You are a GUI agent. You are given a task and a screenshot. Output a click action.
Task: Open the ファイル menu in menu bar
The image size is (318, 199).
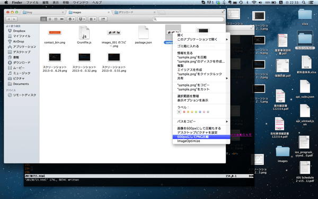click(x=32, y=3)
